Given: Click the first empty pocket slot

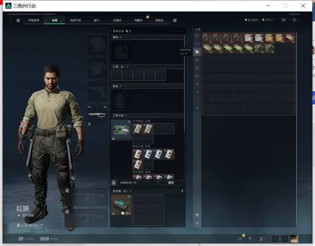Looking at the screenshot, I should (x=116, y=76).
